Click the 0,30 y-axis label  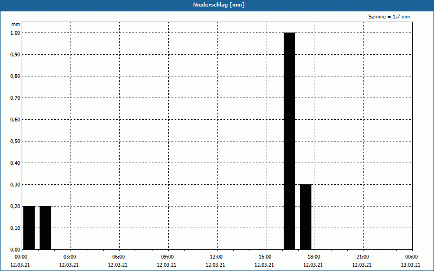pyautogui.click(x=16, y=184)
